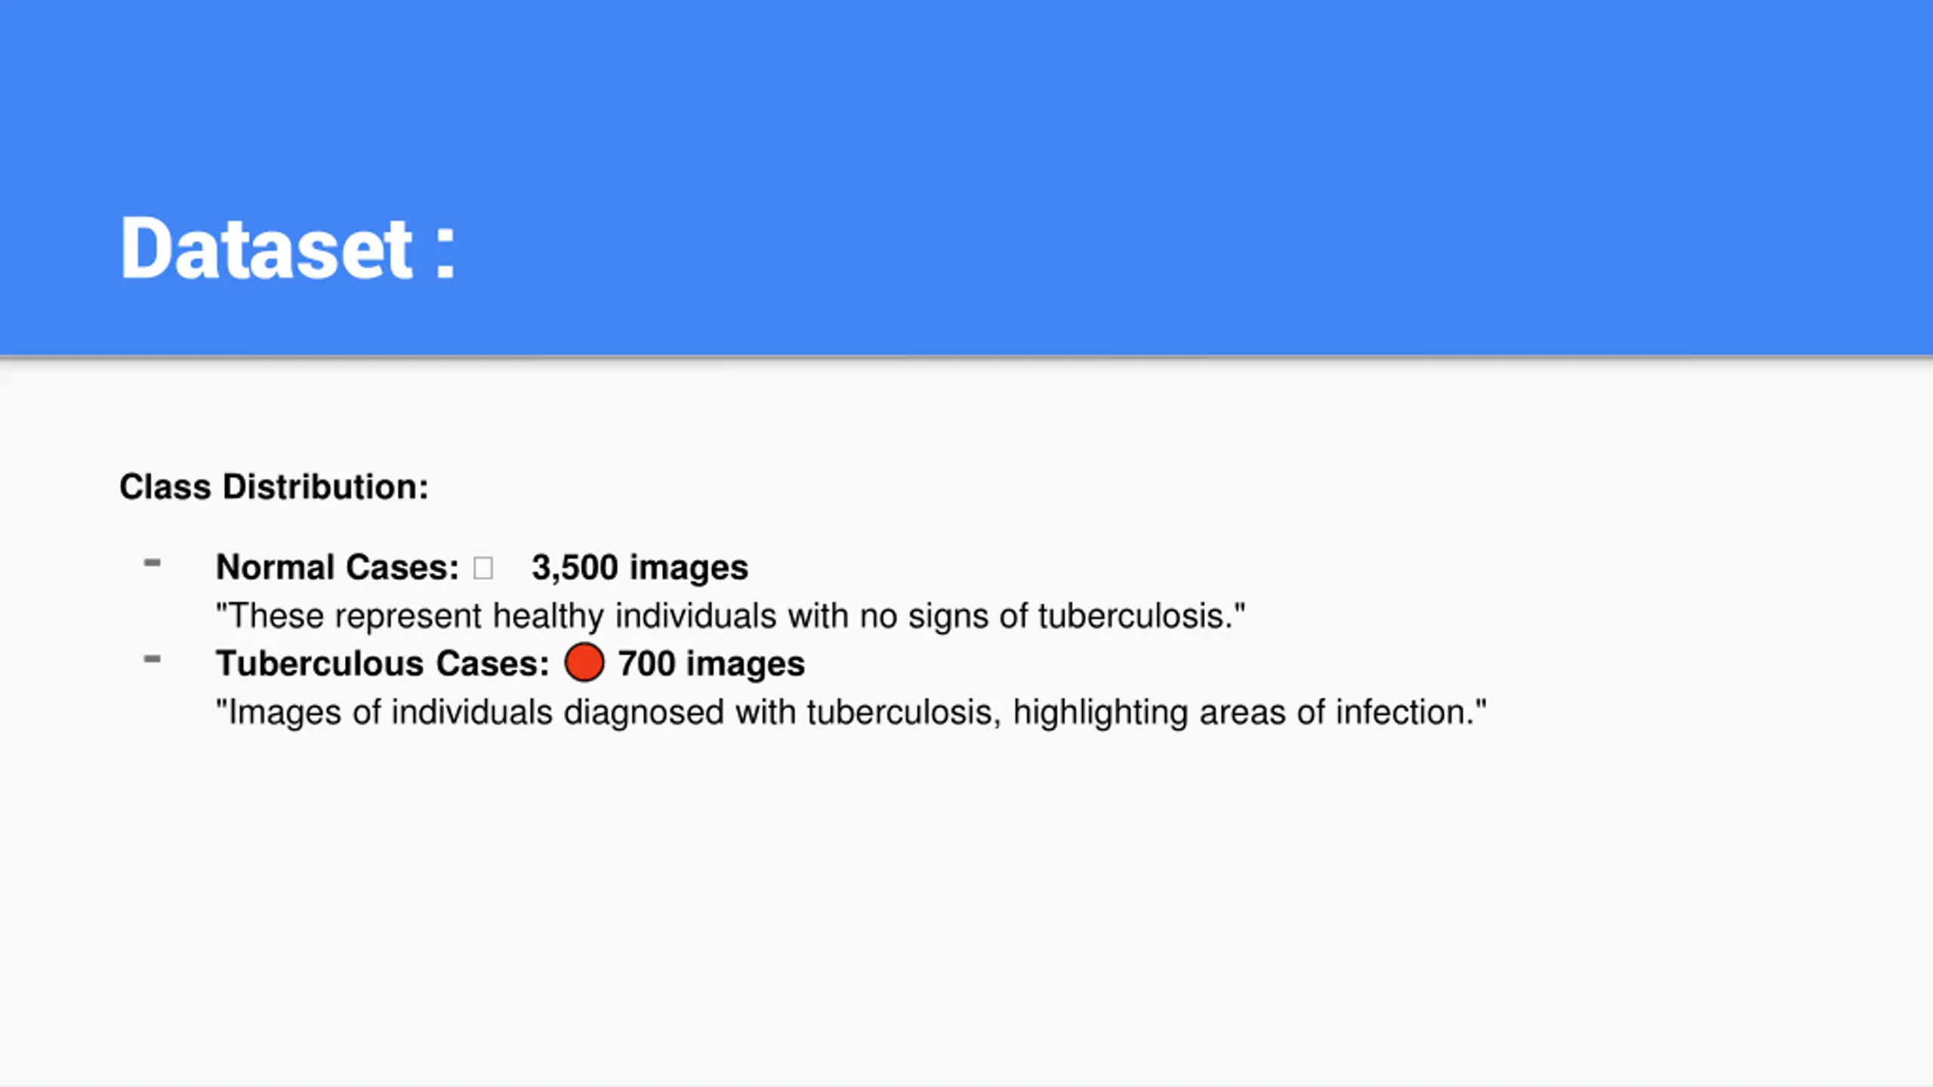Image resolution: width=1933 pixels, height=1087 pixels.
Task: Click the word "tuberculosis." ending the first quote
Action: (1136, 616)
